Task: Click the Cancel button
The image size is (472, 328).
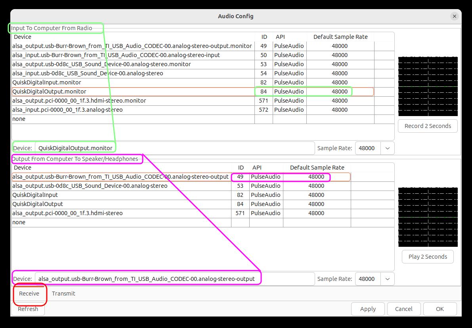Action: click(404, 309)
